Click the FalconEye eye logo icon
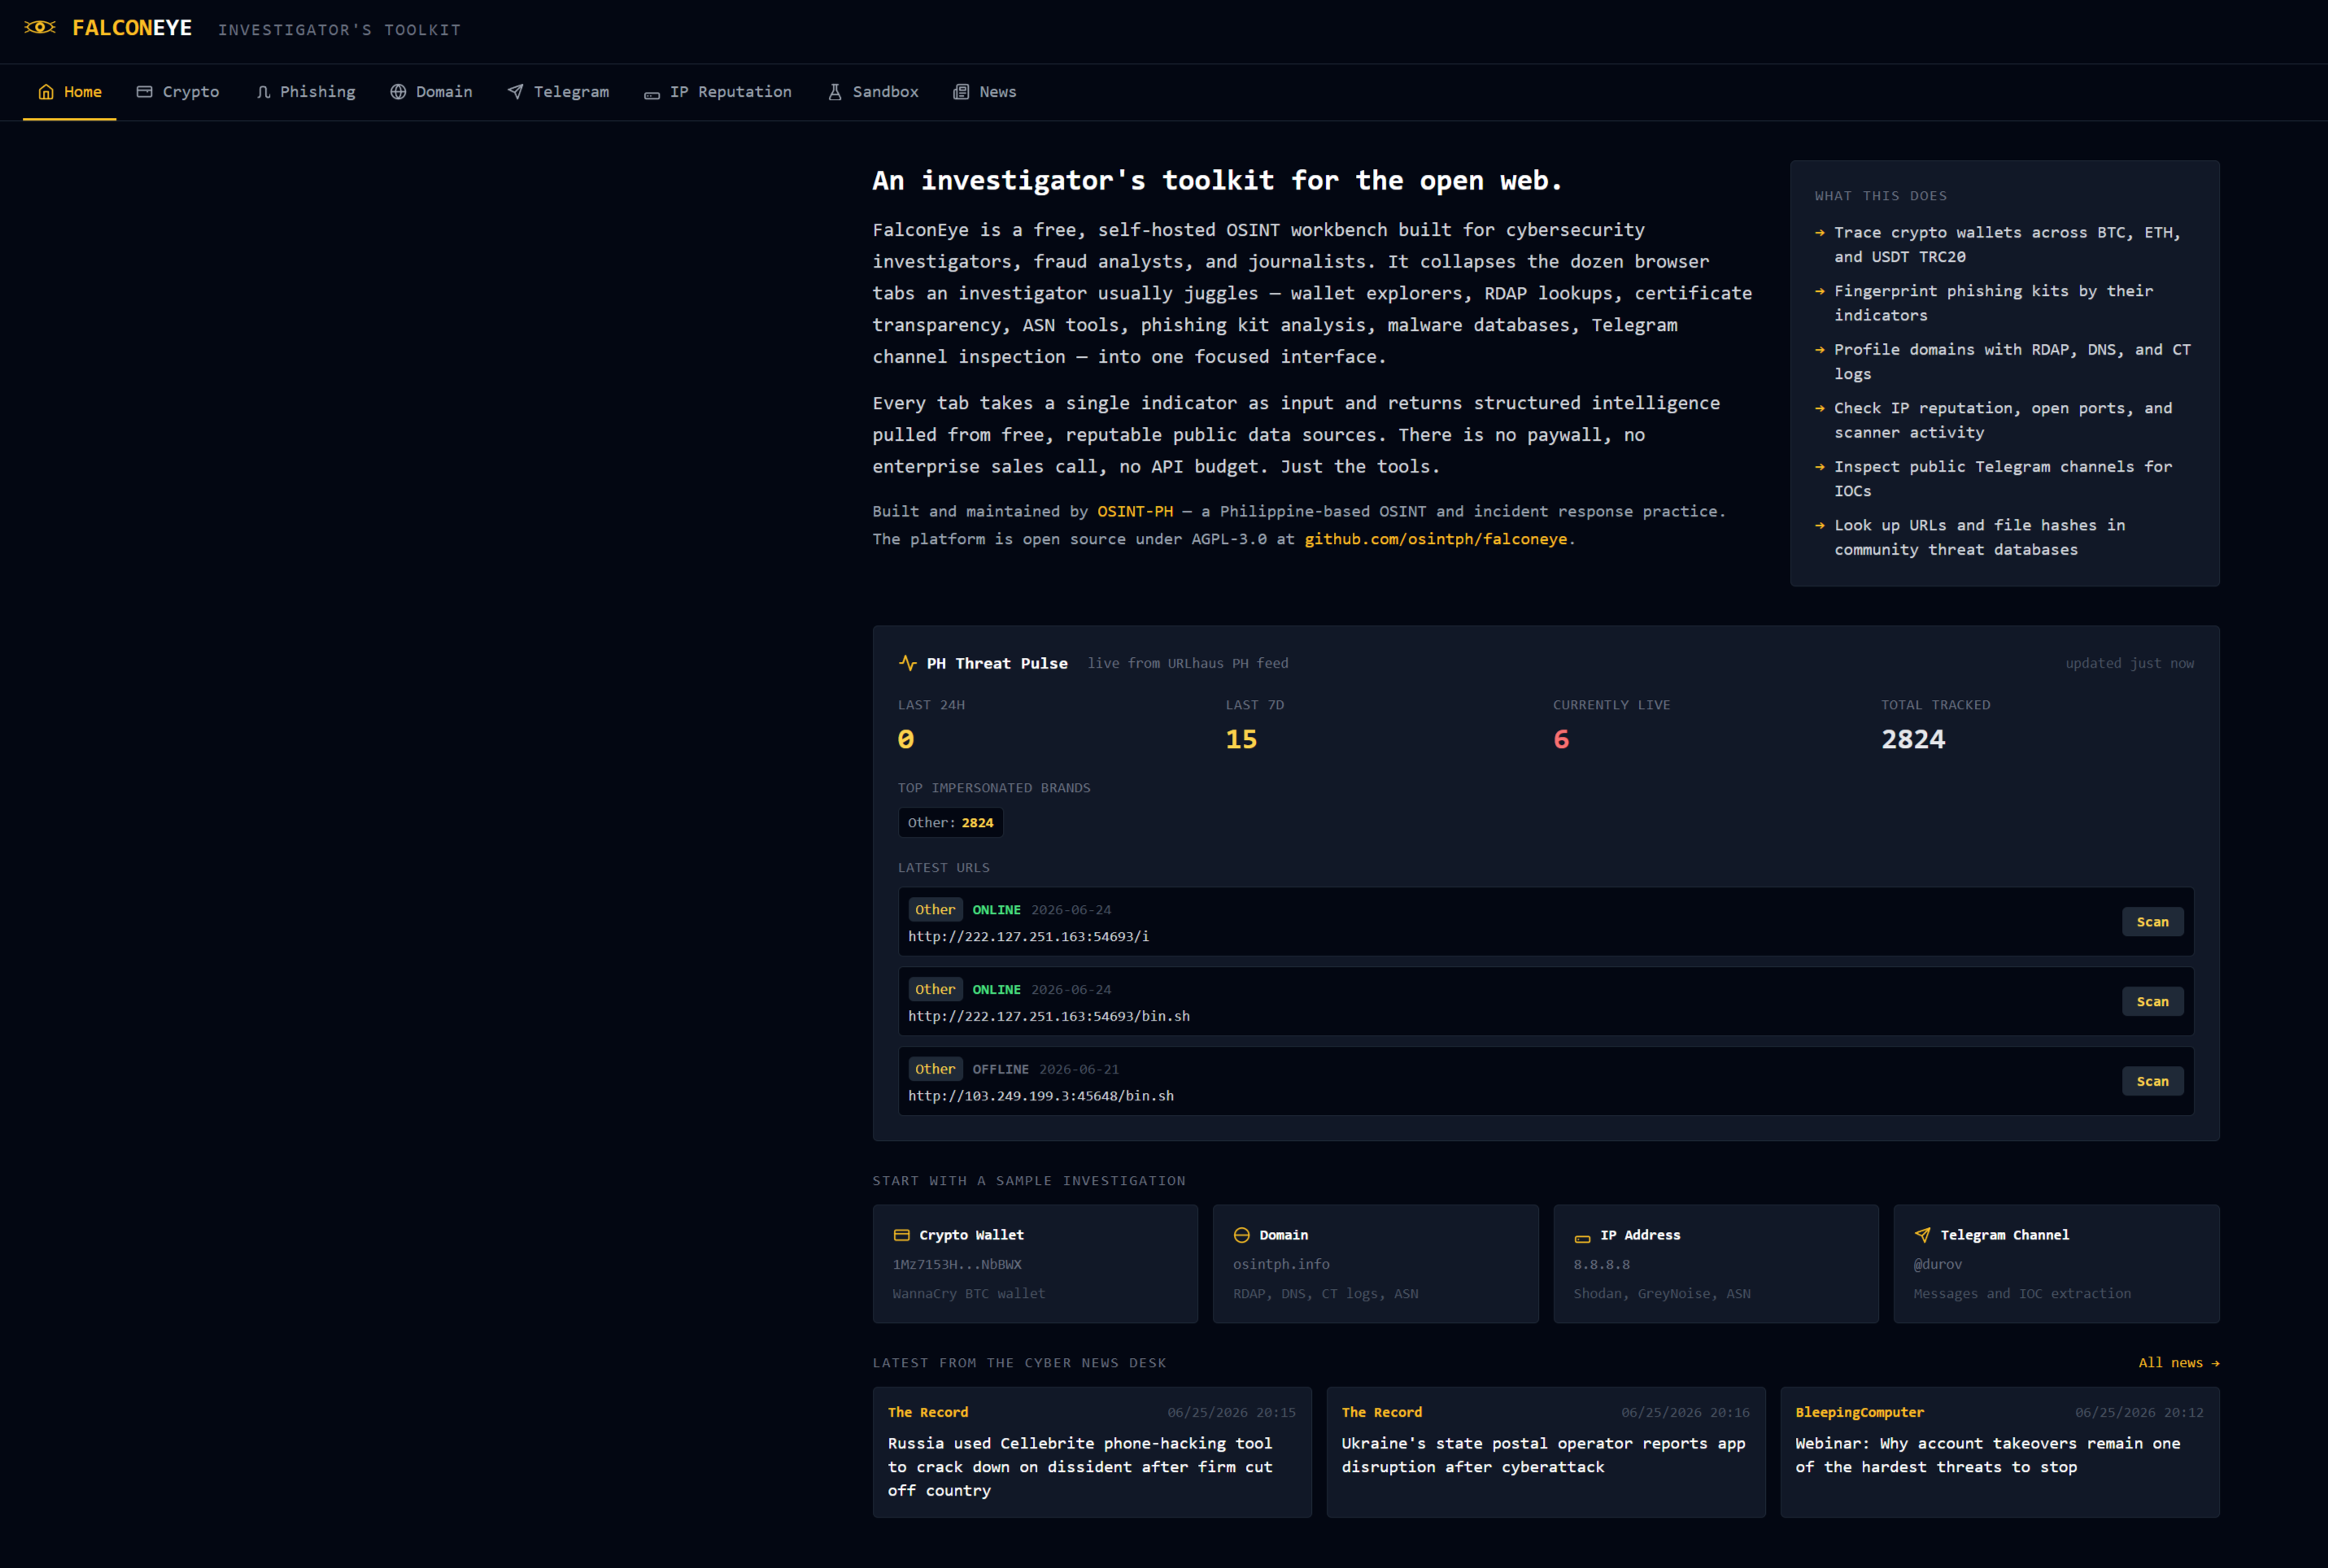 (40, 28)
